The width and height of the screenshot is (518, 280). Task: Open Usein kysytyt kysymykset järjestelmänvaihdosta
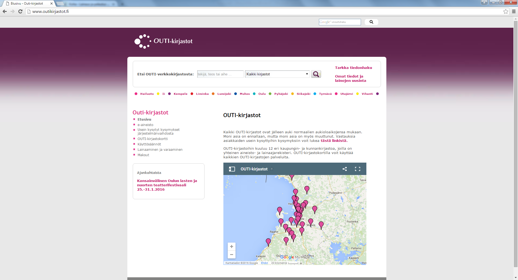158,131
